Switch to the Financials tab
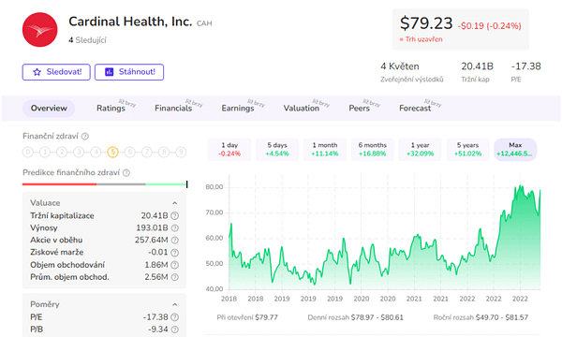 pyautogui.click(x=173, y=109)
